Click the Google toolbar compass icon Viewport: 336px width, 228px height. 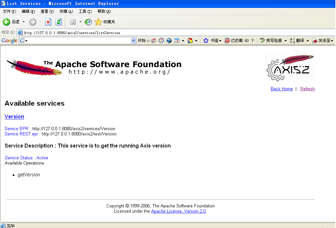pyautogui.click(x=161, y=41)
